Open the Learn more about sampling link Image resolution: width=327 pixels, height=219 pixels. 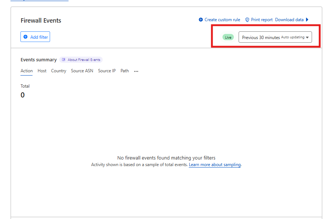(214, 165)
